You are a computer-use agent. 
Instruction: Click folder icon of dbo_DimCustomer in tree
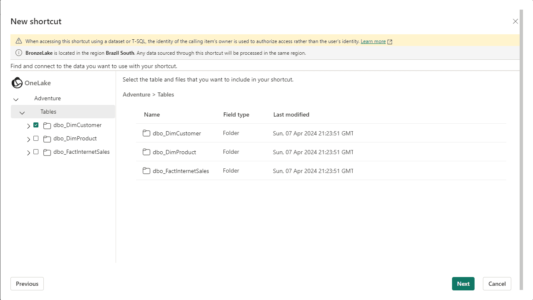point(47,125)
